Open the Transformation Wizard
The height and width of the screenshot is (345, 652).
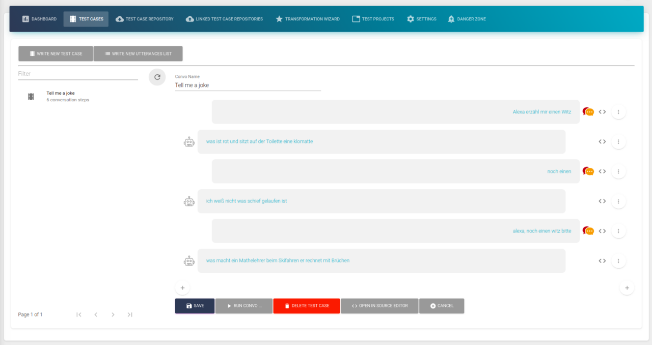pyautogui.click(x=307, y=19)
